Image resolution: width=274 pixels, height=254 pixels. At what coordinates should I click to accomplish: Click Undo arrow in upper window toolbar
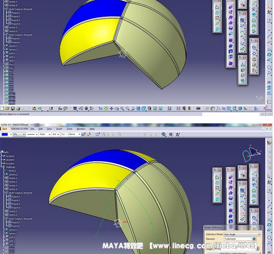(x=40, y=109)
